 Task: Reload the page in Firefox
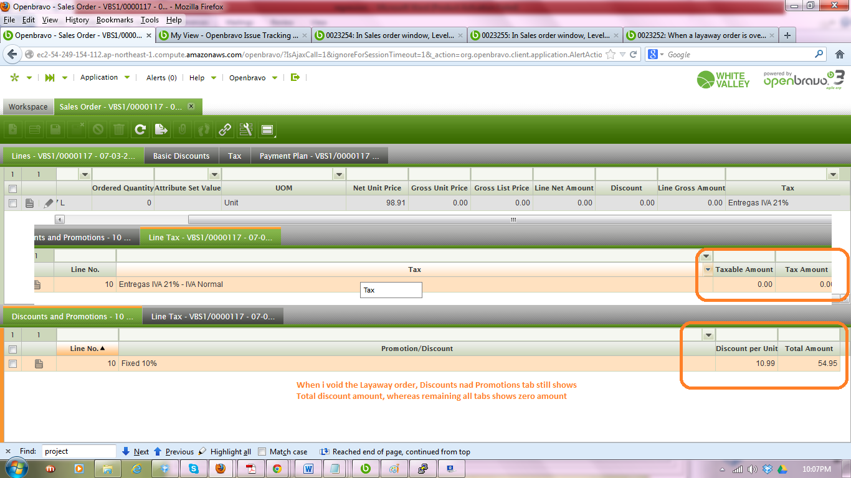634,55
